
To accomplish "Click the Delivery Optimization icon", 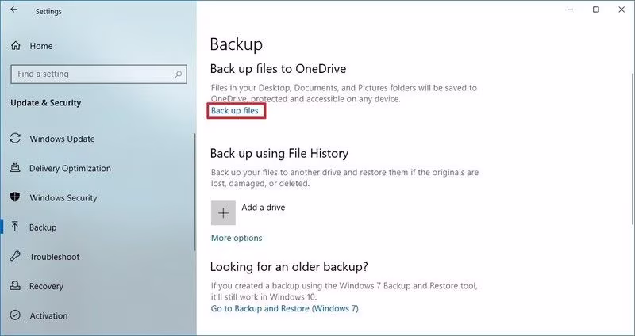I will (x=15, y=169).
